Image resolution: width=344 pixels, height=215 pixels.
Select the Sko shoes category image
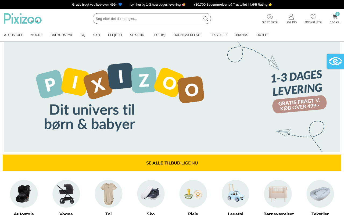click(151, 194)
